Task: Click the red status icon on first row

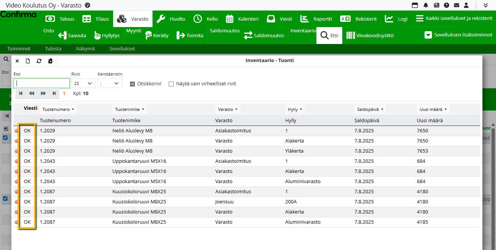Action: tap(16, 131)
